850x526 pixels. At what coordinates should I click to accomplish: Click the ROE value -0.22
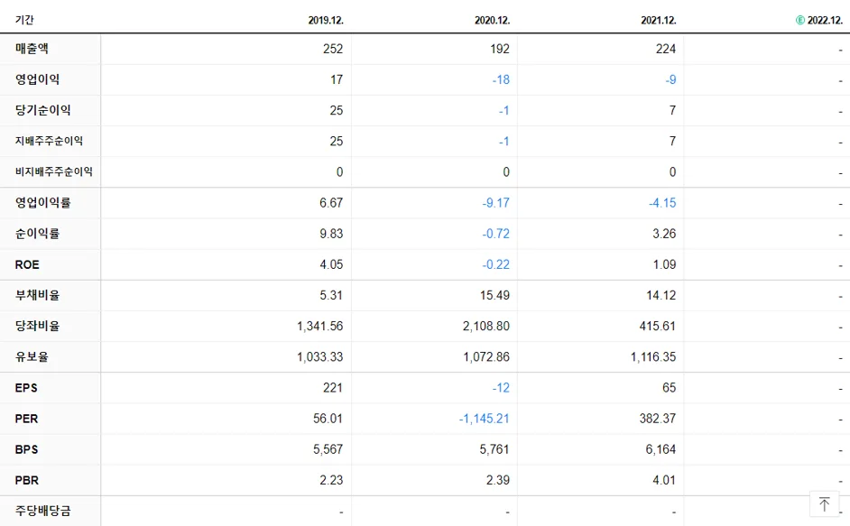496,264
